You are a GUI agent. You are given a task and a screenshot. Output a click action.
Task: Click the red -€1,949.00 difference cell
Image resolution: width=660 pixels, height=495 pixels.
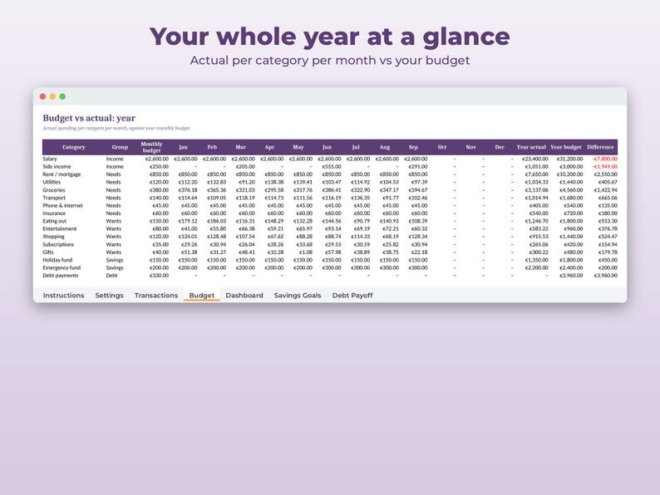tap(605, 167)
